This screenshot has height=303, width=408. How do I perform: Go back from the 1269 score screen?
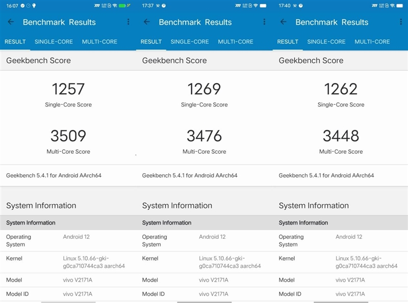147,22
